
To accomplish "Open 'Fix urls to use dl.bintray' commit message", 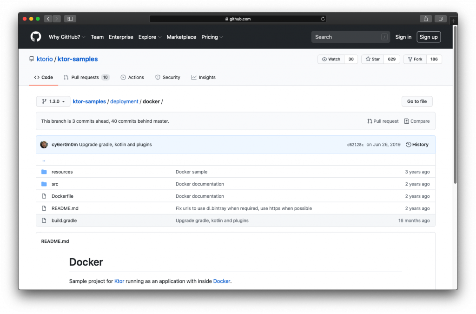I will point(244,208).
